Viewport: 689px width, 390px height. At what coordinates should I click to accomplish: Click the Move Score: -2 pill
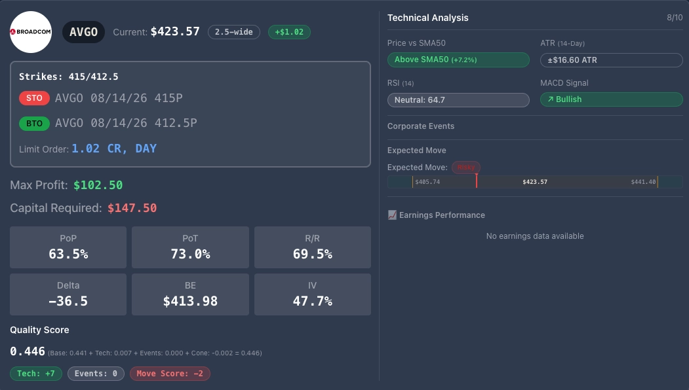(x=170, y=374)
